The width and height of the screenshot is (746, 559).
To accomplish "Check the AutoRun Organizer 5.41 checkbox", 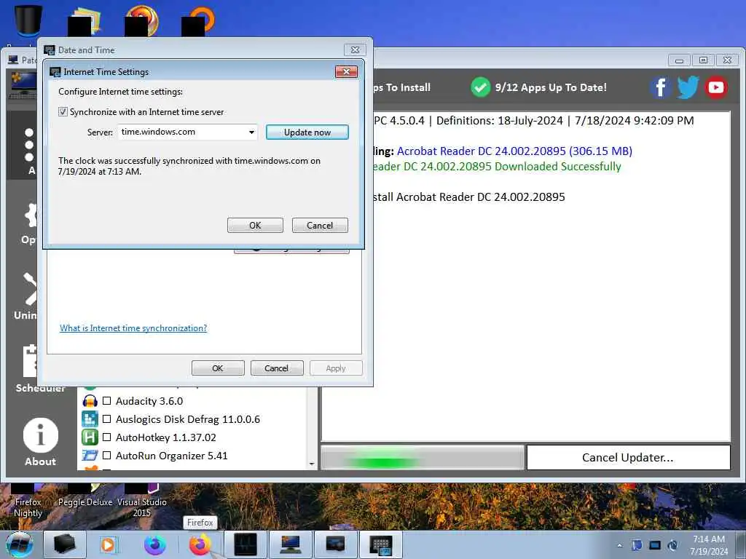I will point(107,456).
